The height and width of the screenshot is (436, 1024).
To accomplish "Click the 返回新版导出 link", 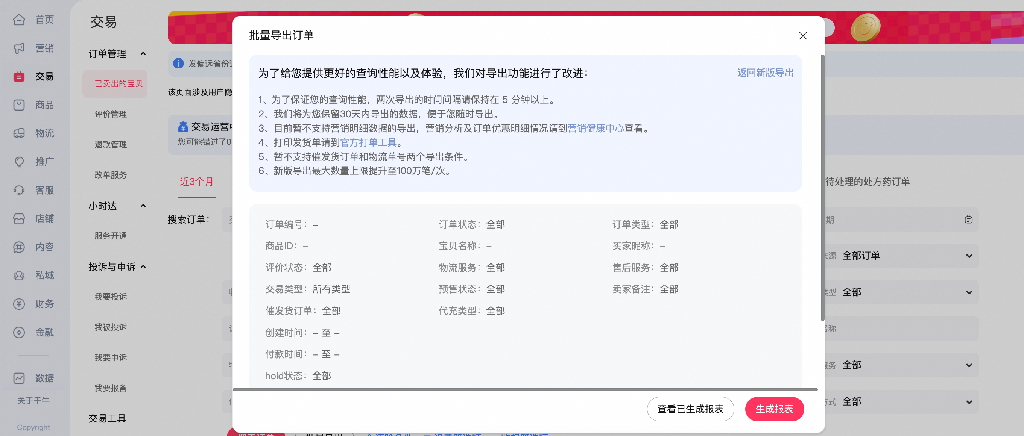I will point(765,73).
